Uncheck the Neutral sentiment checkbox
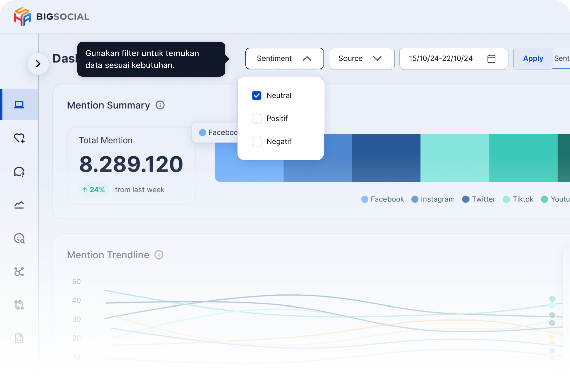 click(x=257, y=96)
